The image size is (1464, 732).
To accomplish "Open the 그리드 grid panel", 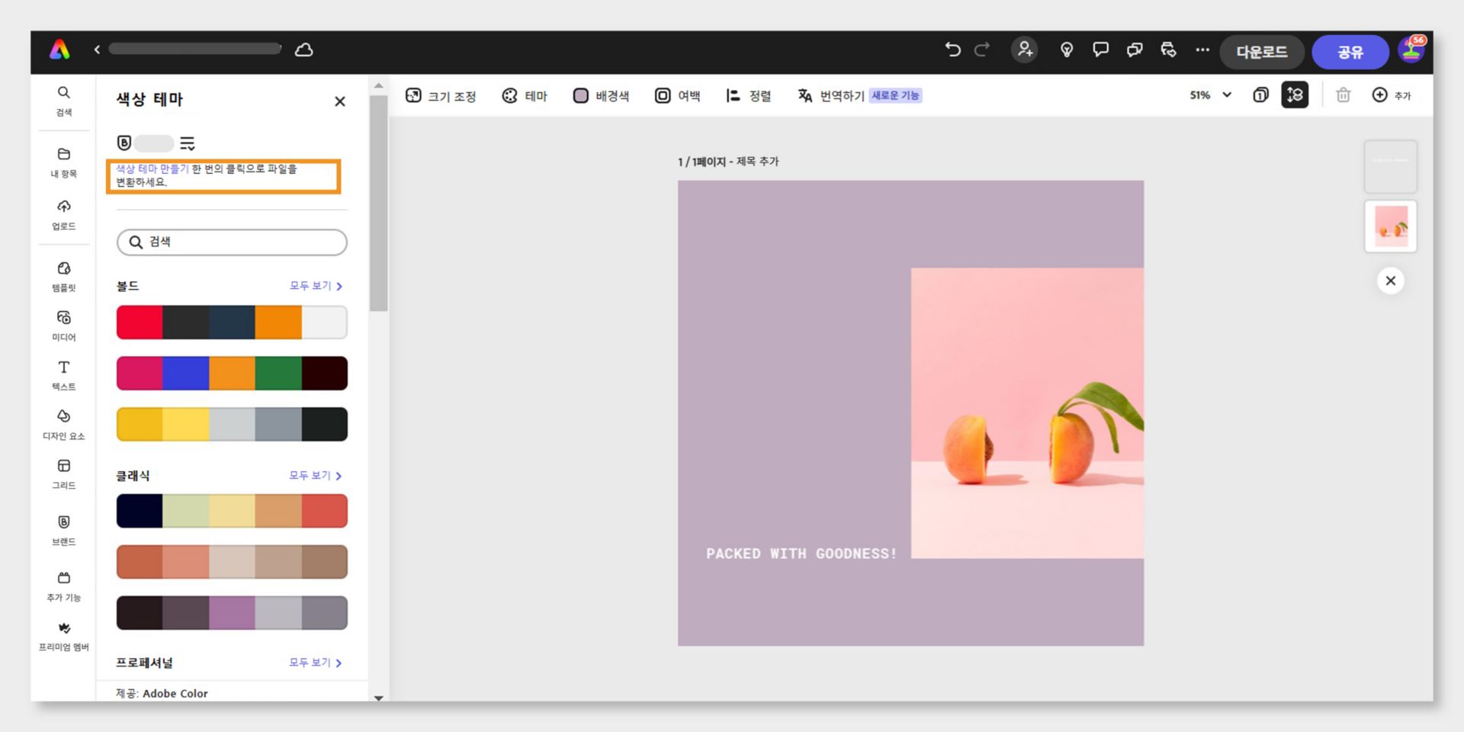I will click(x=64, y=474).
